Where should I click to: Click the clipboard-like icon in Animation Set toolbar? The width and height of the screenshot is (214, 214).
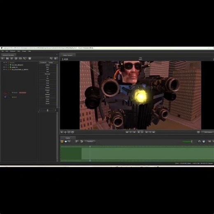pos(30,58)
